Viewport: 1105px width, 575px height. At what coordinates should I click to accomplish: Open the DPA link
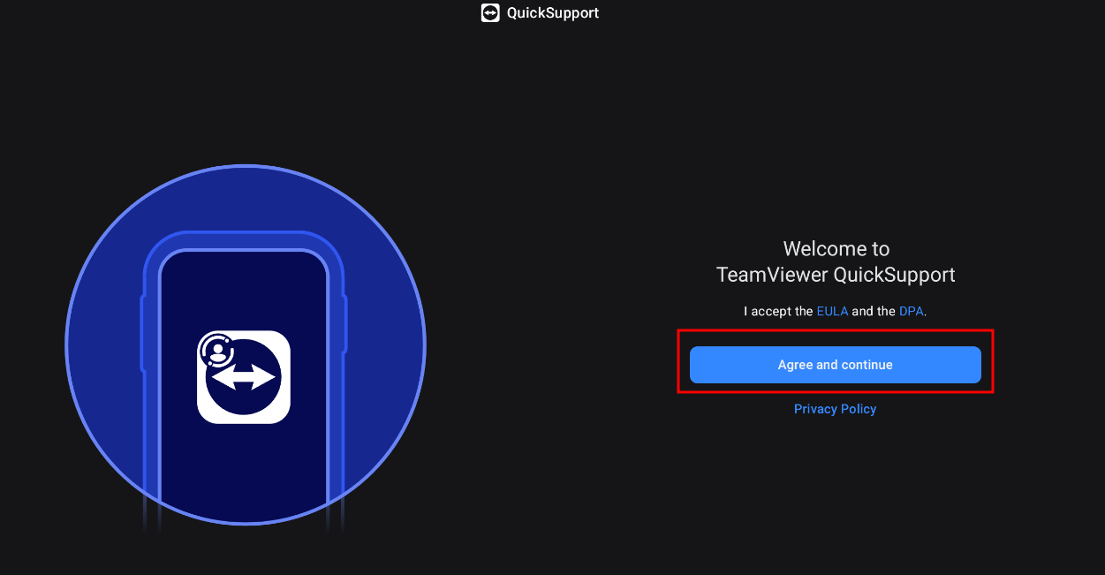pyautogui.click(x=911, y=311)
